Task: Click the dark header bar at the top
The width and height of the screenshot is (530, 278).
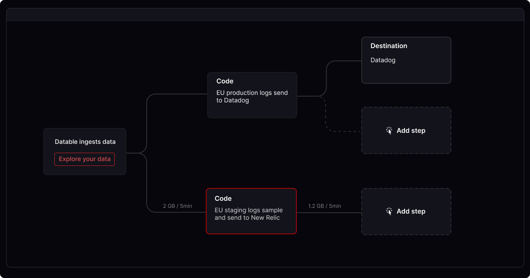Action: (x=265, y=14)
